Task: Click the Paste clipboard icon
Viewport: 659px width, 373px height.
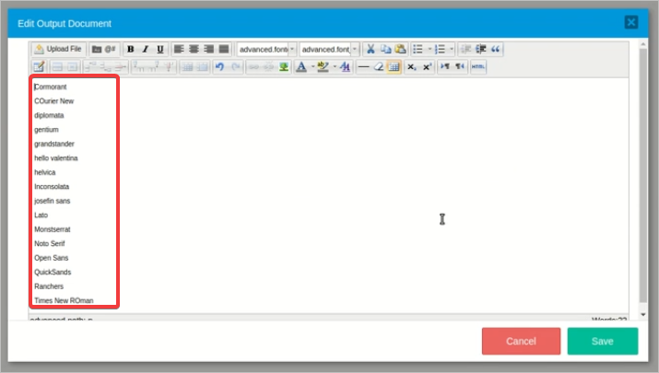Action: 400,49
